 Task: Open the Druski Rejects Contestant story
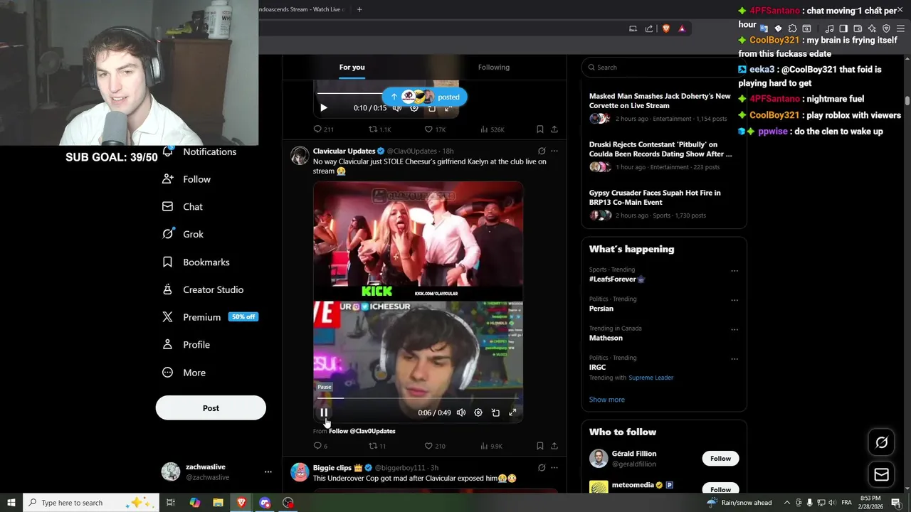pos(660,156)
